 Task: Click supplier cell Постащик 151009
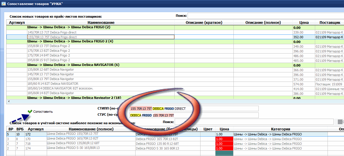click(x=330, y=84)
